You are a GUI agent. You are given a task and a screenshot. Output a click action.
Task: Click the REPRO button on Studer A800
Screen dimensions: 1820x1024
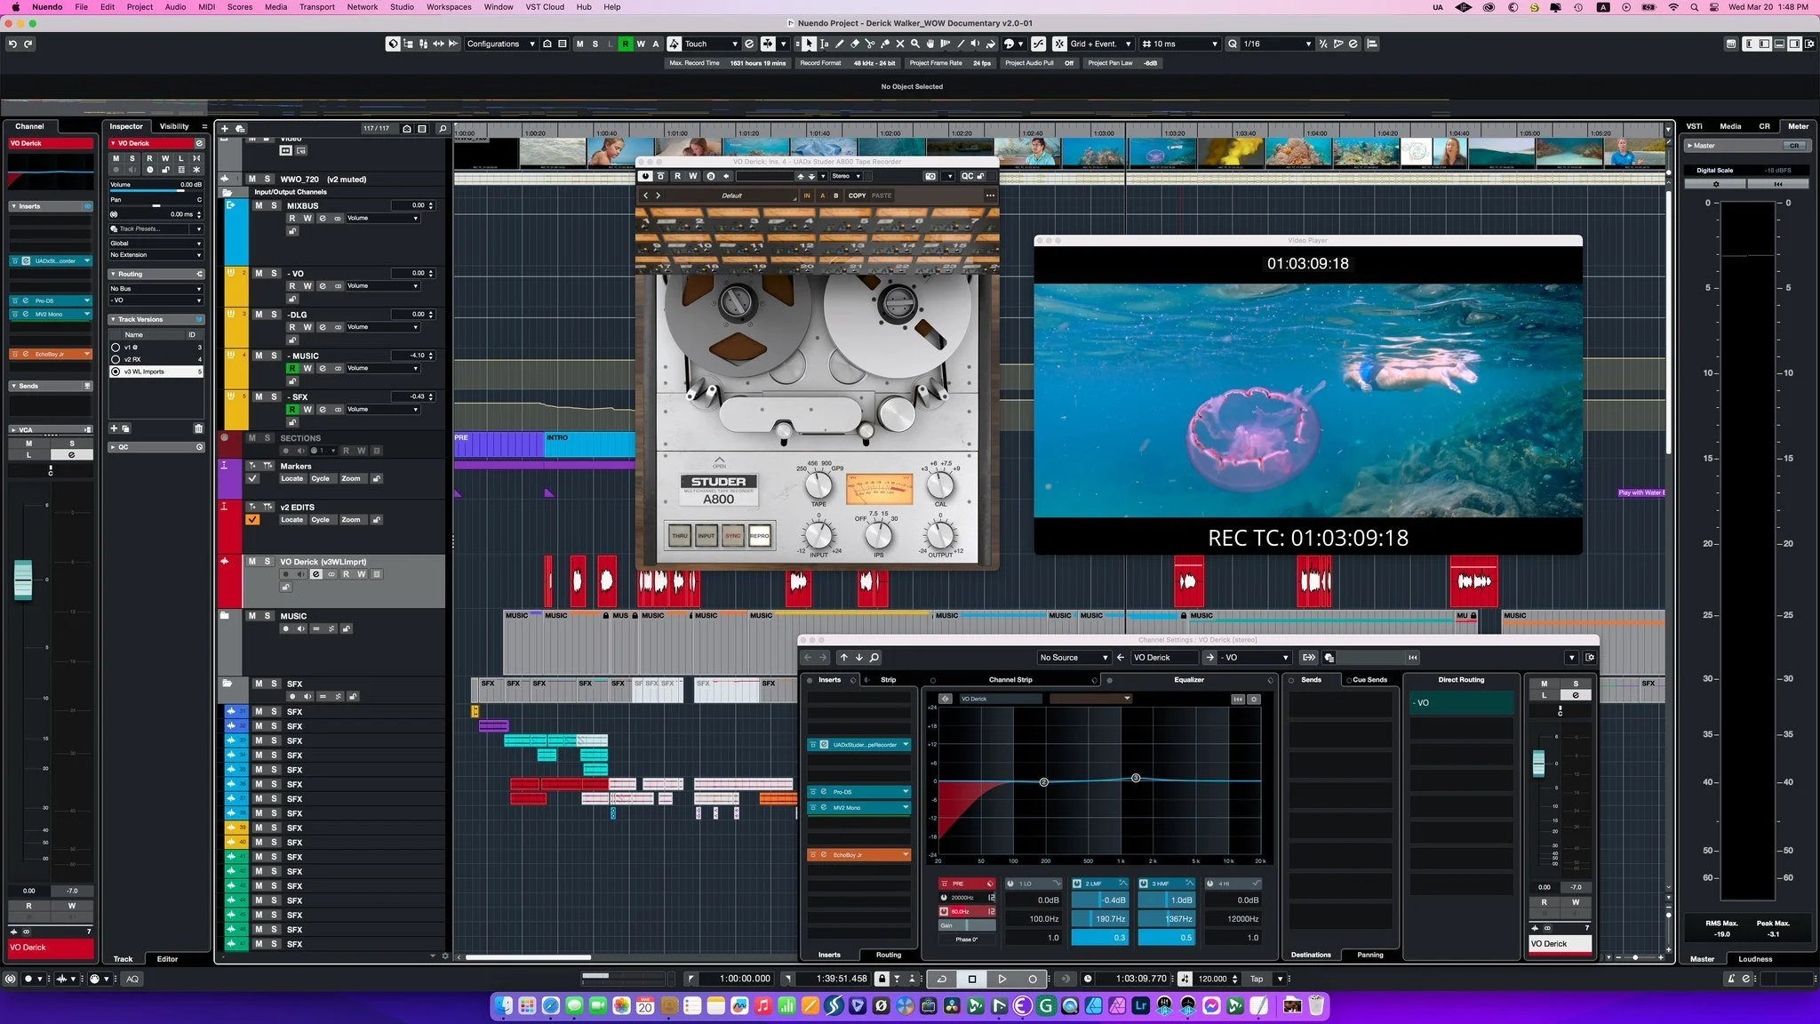[x=759, y=536]
